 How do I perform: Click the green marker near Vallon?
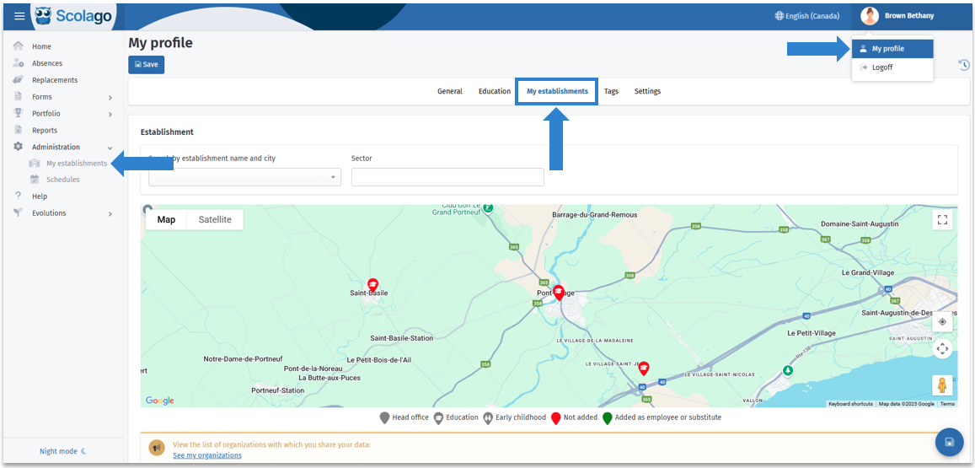click(789, 371)
